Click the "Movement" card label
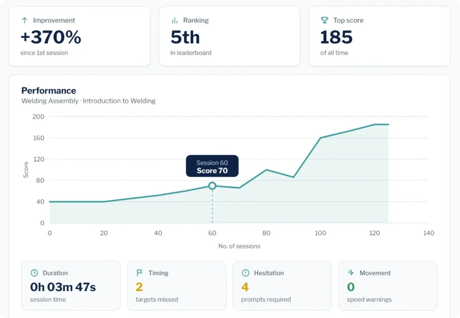This screenshot has height=318, width=460. coord(375,273)
